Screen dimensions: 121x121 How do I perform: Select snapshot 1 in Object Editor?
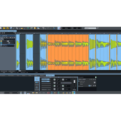click(x=90, y=79)
